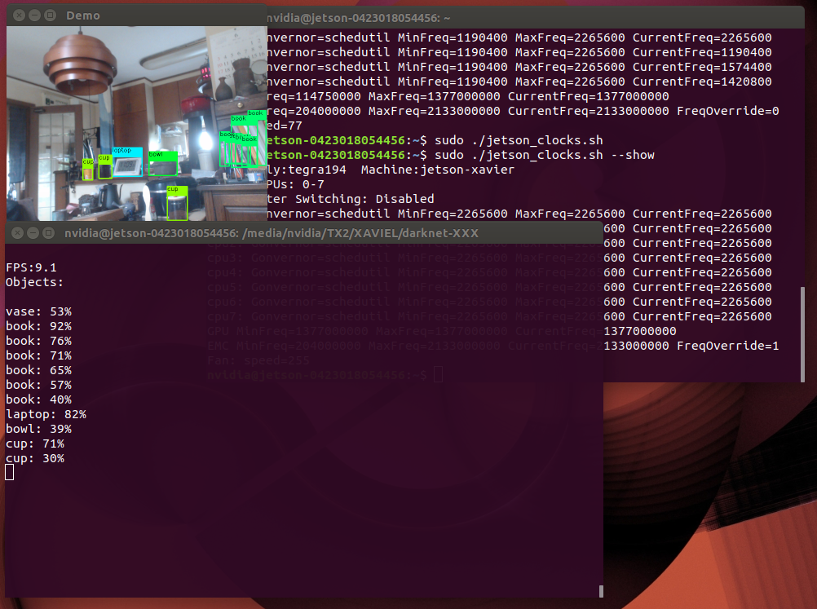The height and width of the screenshot is (609, 817).
Task: Click the "book: 76%" output line
Action: 38,341
